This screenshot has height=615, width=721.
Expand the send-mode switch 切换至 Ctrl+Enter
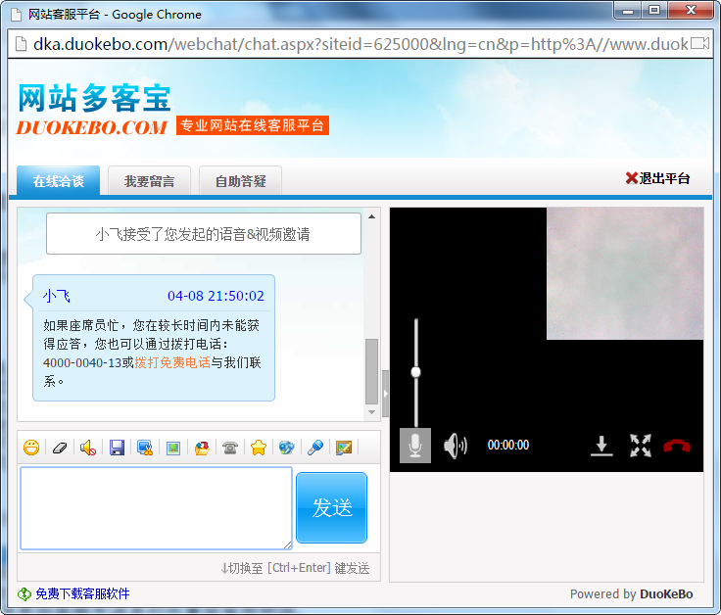[x=295, y=568]
